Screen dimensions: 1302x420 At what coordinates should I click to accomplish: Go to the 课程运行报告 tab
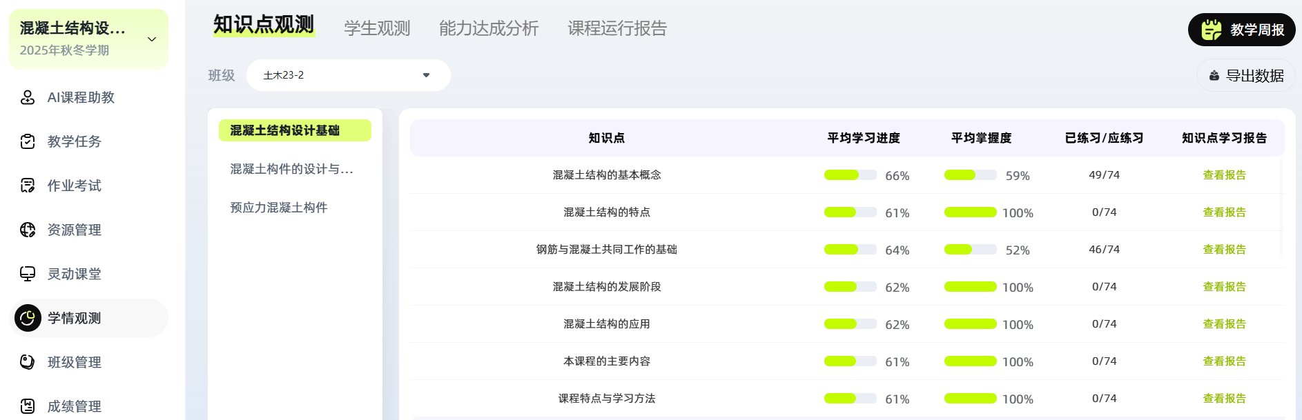pos(617,28)
